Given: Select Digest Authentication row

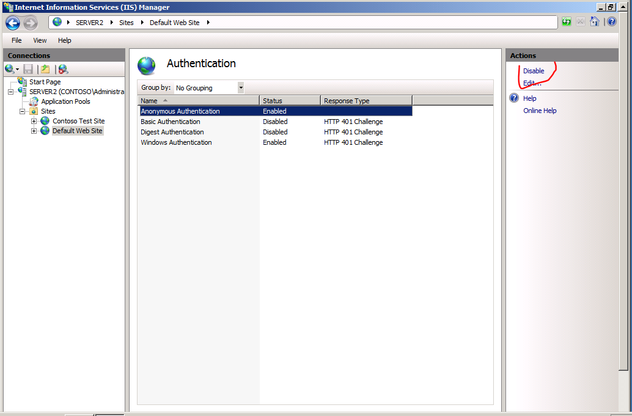Looking at the screenshot, I should coord(276,132).
